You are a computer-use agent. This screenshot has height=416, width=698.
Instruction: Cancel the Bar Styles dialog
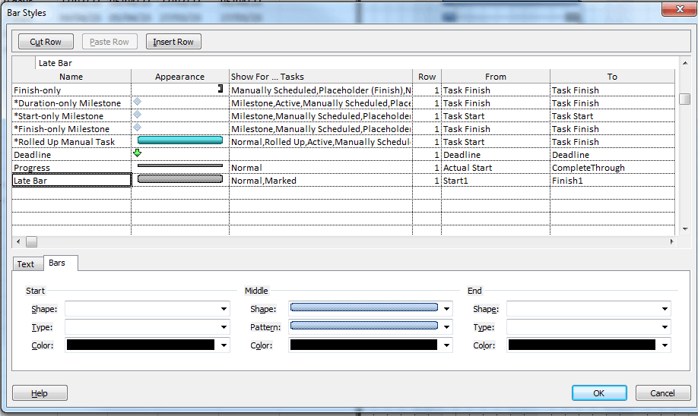coord(663,393)
